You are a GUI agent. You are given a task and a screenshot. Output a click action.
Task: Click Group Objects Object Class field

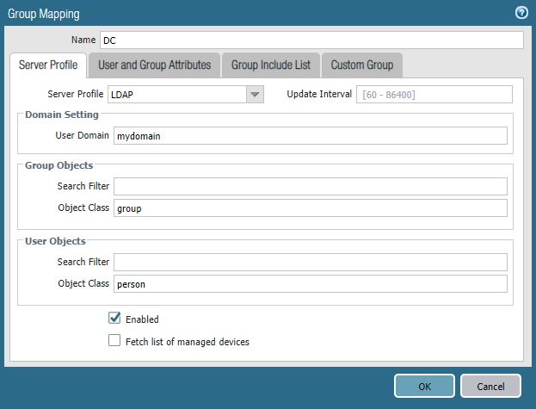(x=310, y=208)
